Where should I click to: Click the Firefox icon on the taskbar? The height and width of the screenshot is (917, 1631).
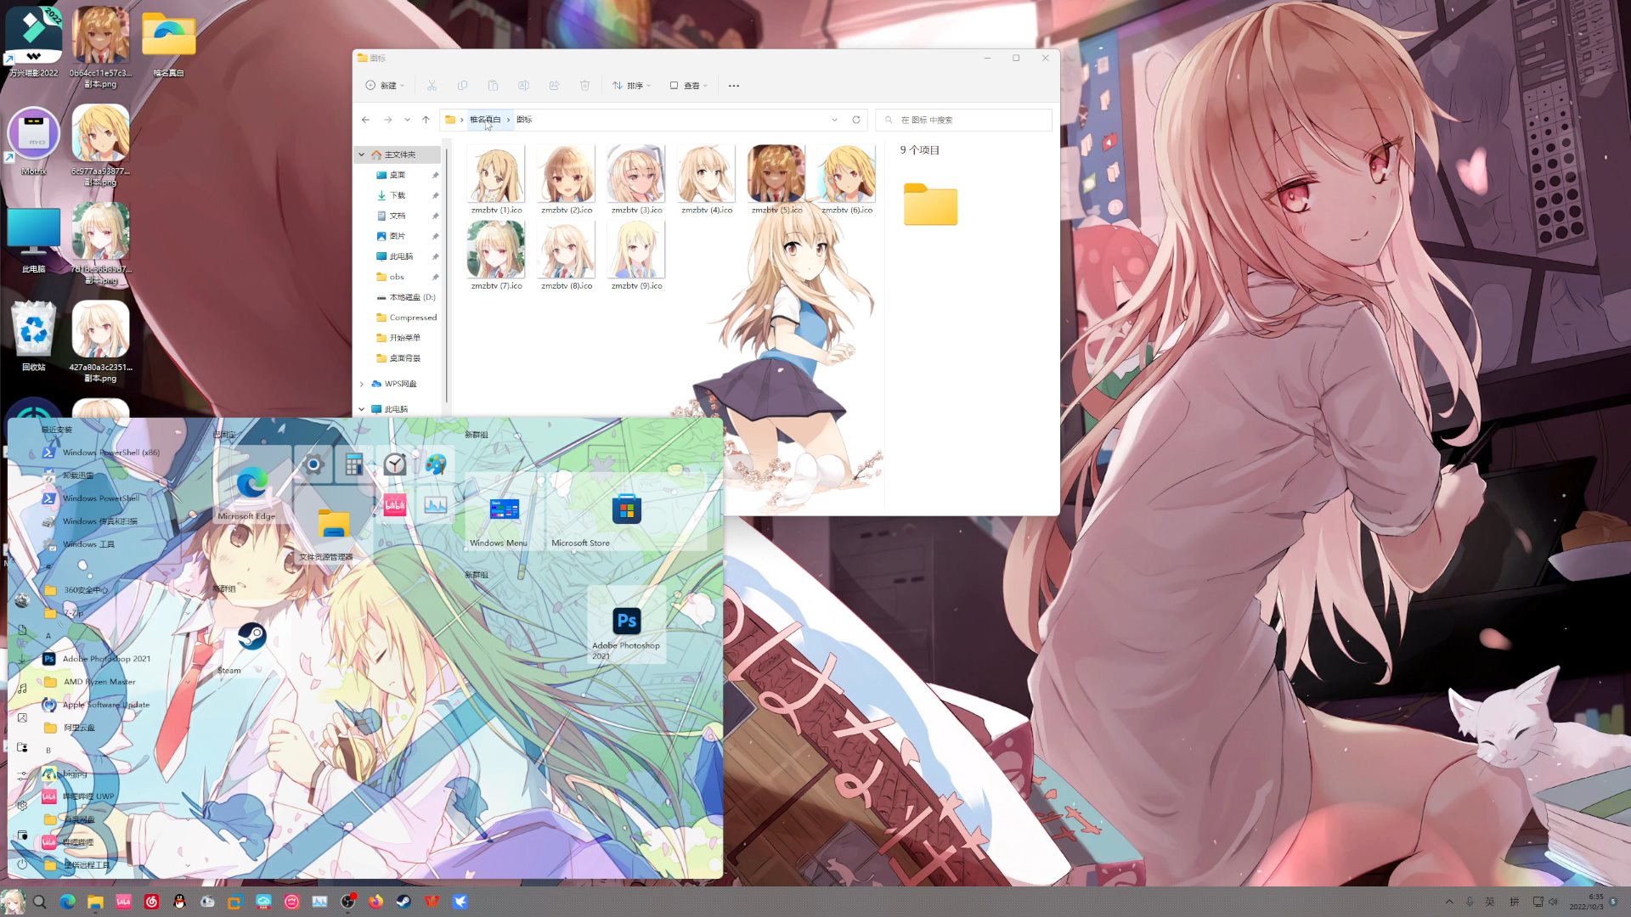click(375, 902)
